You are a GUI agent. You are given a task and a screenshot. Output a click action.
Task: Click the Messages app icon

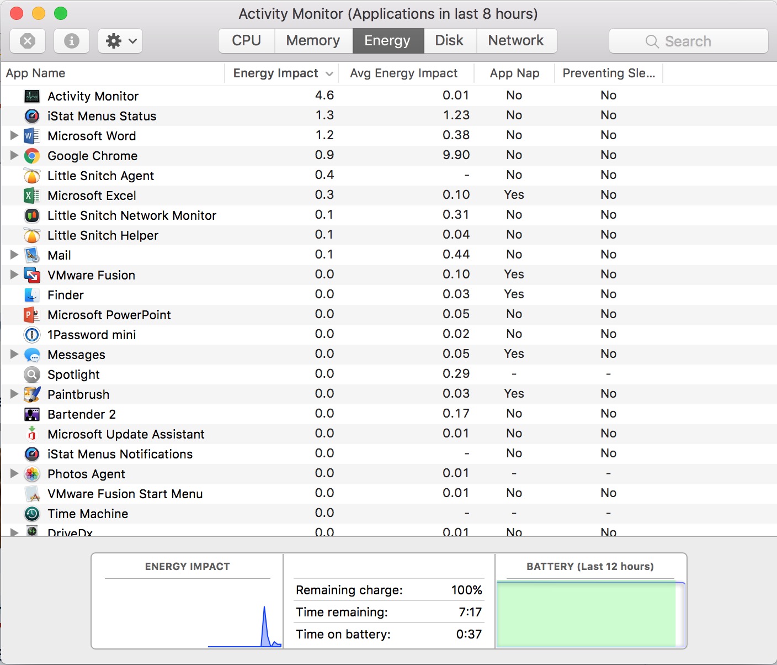32,355
